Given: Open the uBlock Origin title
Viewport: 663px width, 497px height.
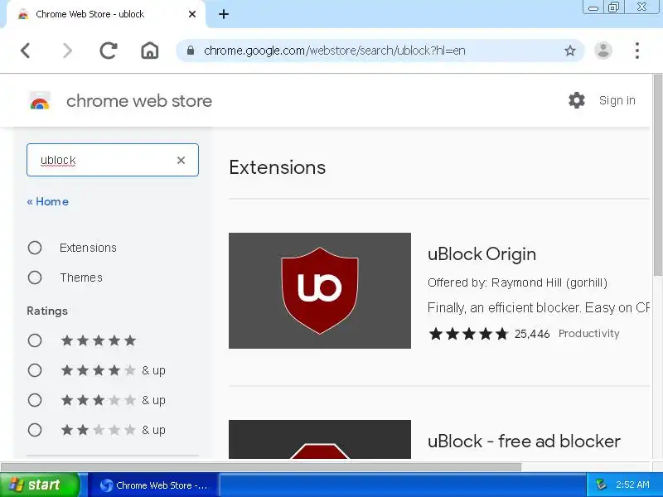Looking at the screenshot, I should 482,254.
